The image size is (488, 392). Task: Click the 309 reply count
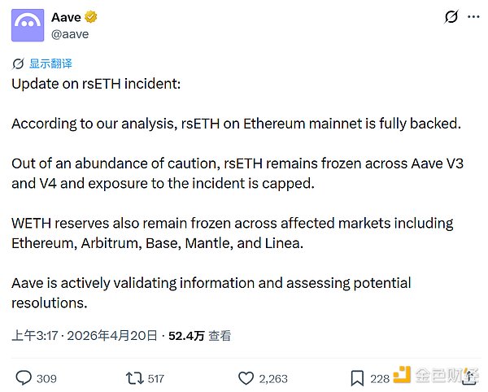click(x=47, y=378)
